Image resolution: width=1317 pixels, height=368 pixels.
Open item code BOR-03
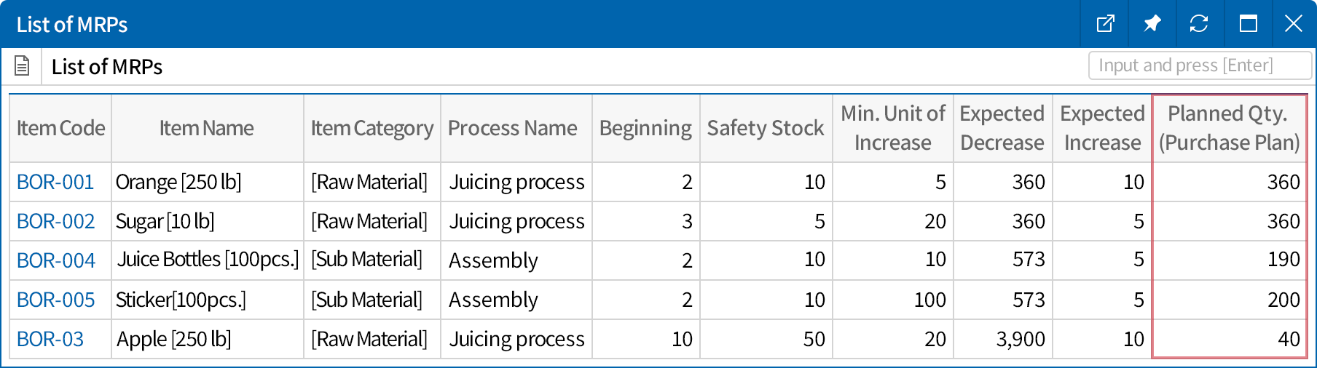tap(50, 339)
